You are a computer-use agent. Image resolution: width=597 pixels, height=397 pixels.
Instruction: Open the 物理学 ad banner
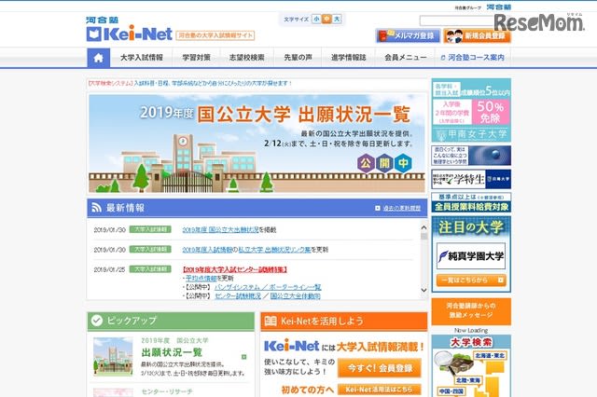coord(471,156)
